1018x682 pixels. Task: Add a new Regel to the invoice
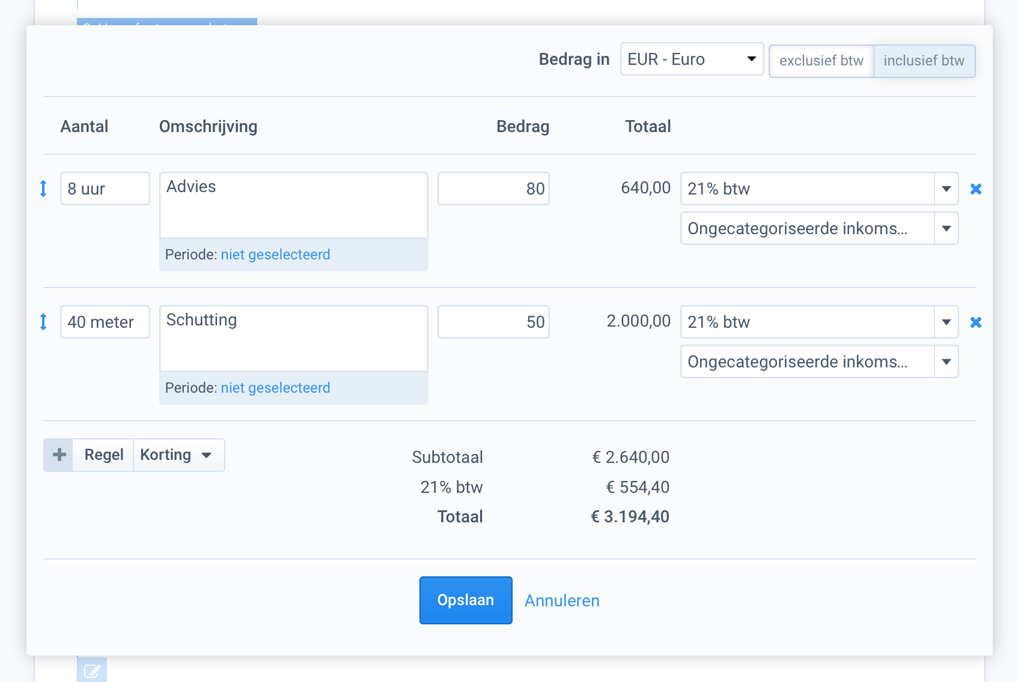pyautogui.click(x=103, y=455)
